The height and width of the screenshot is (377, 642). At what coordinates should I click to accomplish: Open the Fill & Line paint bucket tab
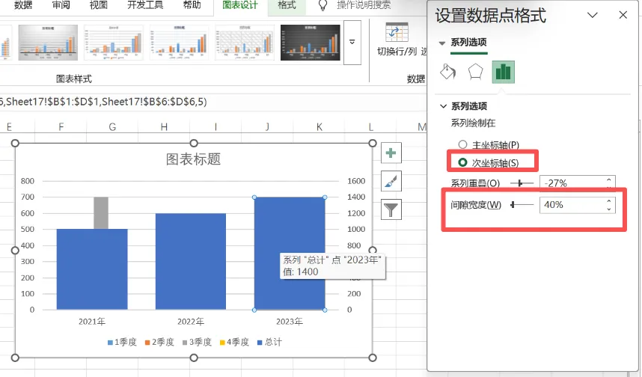point(448,72)
